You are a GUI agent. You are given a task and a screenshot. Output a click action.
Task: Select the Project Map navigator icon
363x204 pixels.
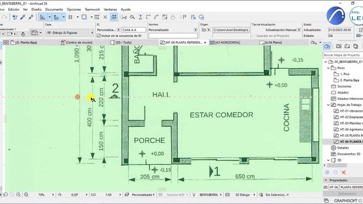(327, 46)
